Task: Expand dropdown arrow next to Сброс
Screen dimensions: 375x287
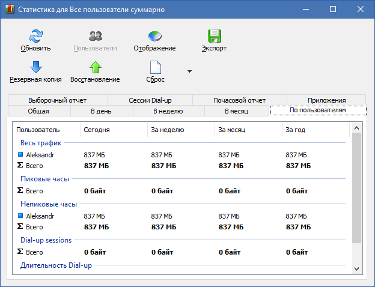Action: point(189,71)
